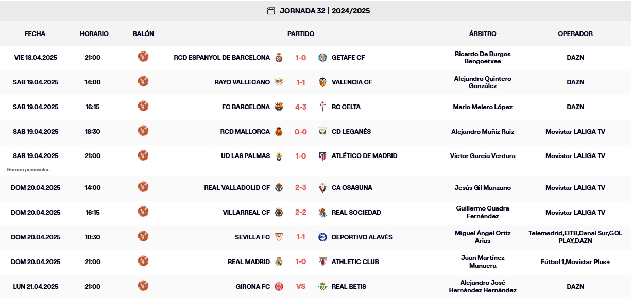Select the DAZN operator for the Valencia match
The image size is (631, 297).
pyautogui.click(x=575, y=82)
